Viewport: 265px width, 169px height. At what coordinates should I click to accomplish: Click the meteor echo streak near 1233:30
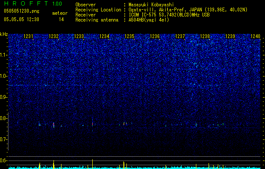point(92,124)
